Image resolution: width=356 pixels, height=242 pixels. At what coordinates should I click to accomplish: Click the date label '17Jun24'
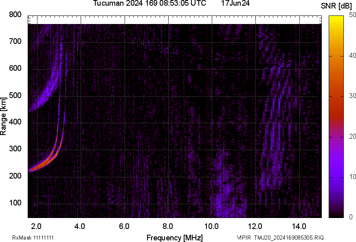pyautogui.click(x=235, y=3)
